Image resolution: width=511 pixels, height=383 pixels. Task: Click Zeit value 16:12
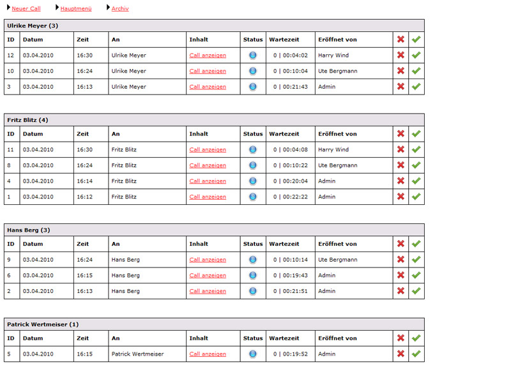pos(85,197)
